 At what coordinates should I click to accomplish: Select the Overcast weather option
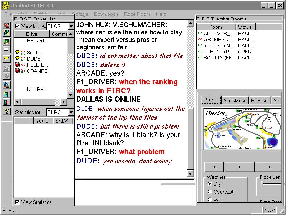click(210, 192)
